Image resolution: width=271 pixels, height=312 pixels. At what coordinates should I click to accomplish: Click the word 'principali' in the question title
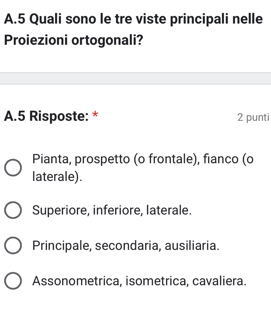coord(200,19)
